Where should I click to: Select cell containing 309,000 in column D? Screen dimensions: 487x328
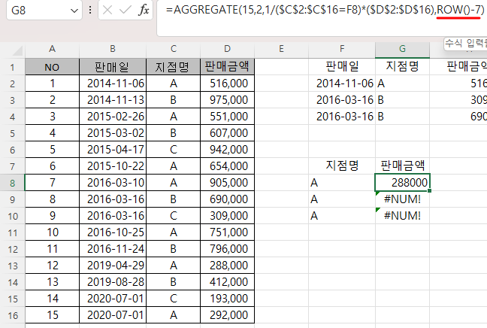(228, 215)
